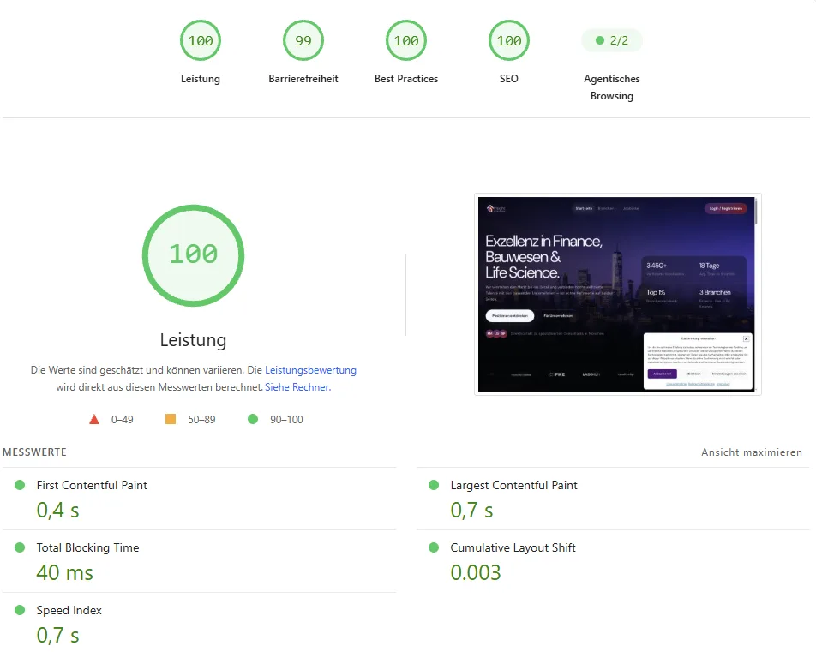Click the MESSWERTE section heading

(34, 452)
